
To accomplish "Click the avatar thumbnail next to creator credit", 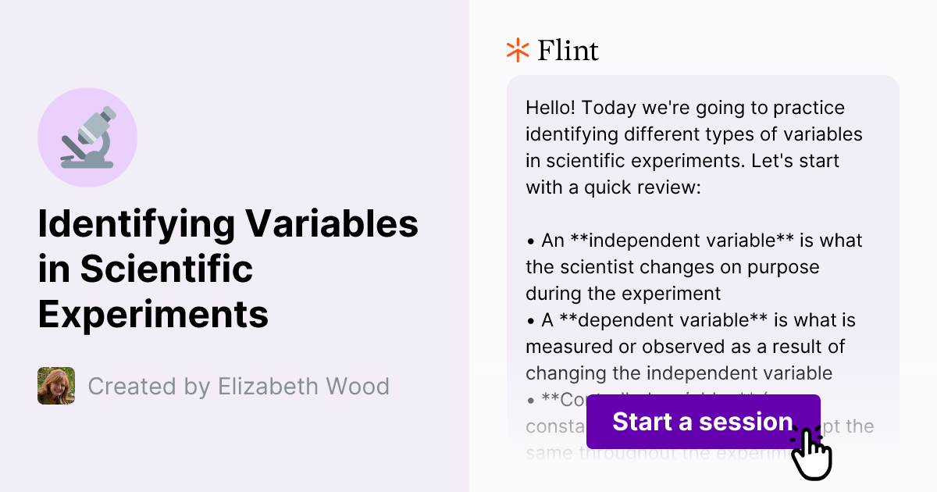I will tap(55, 386).
